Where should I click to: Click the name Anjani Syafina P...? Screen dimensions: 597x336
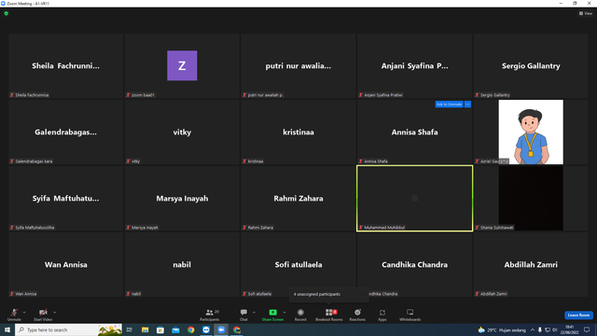pyautogui.click(x=414, y=66)
